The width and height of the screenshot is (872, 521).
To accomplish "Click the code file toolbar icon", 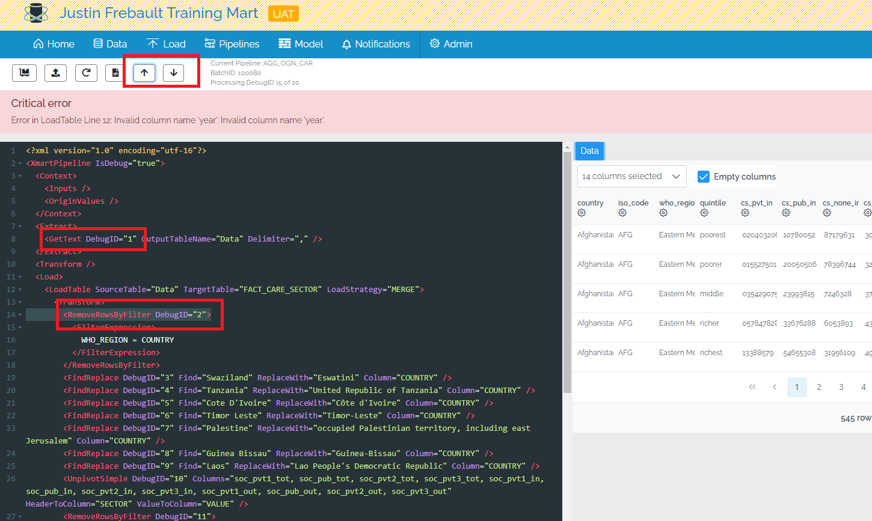I will pos(115,73).
